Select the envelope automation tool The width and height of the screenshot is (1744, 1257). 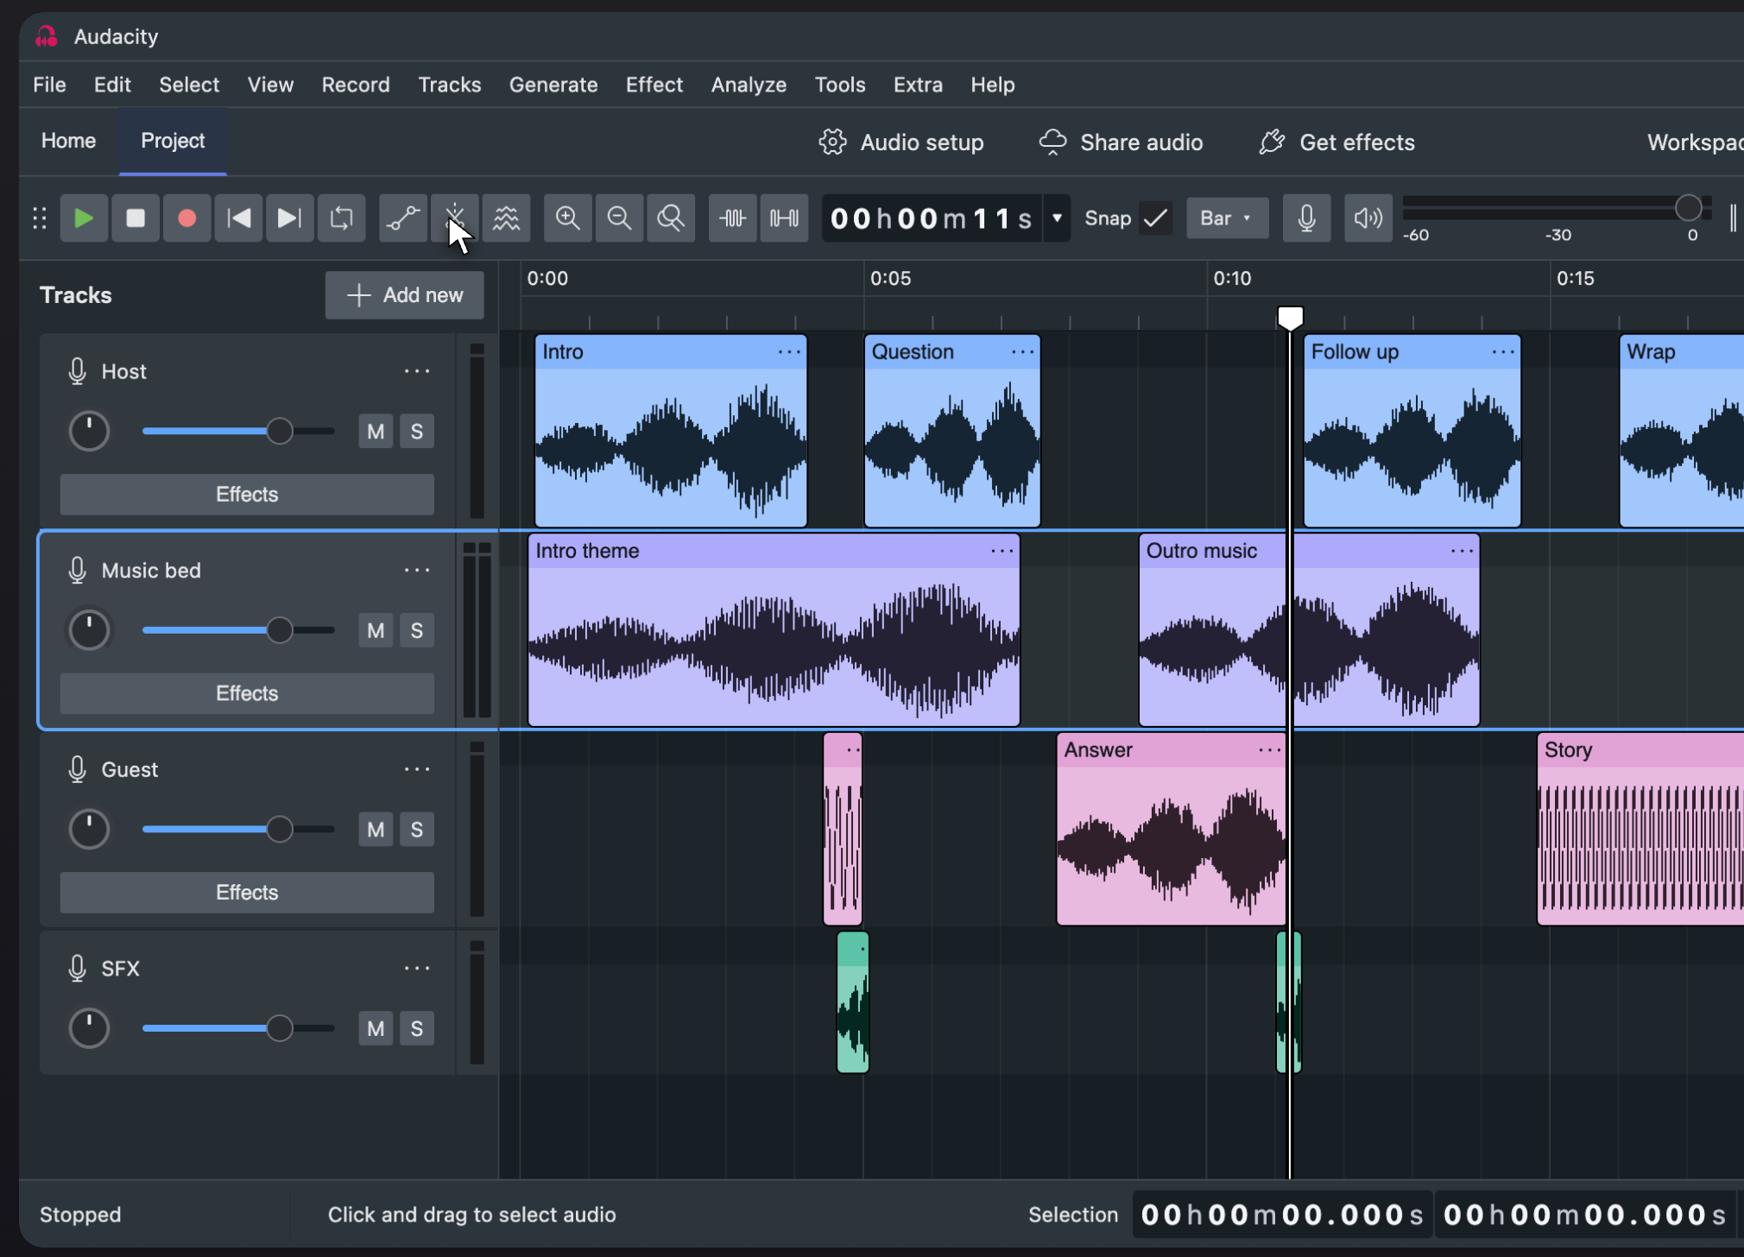pos(403,218)
